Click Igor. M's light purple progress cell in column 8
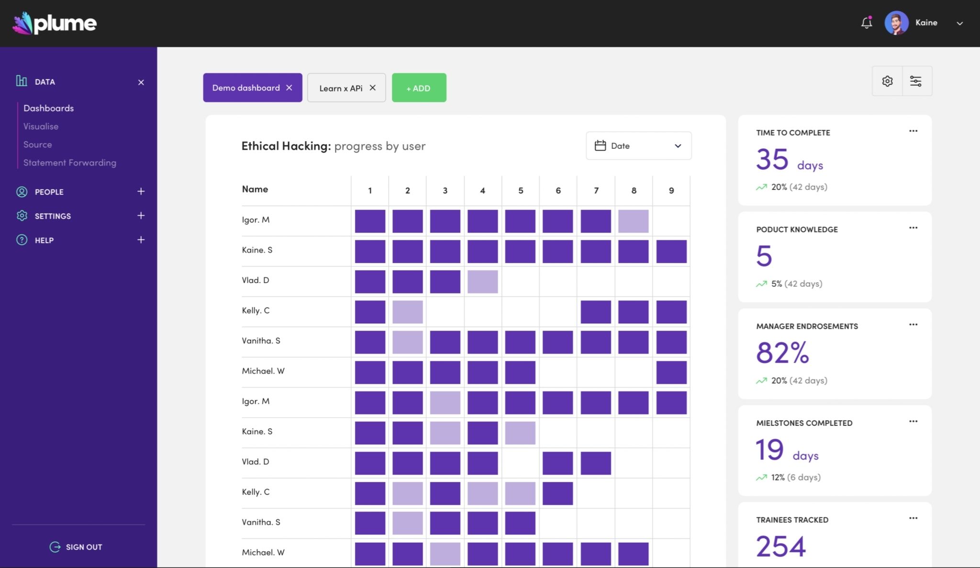Screen dimensions: 980x568 tap(634, 221)
